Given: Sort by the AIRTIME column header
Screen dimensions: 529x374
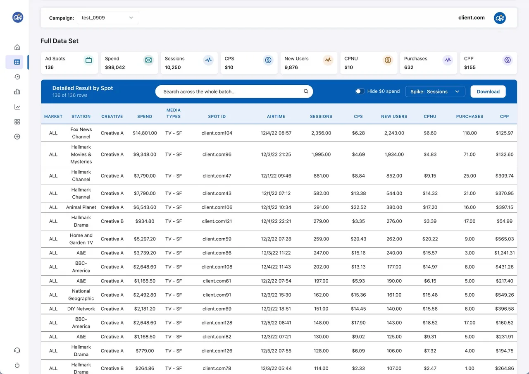Looking at the screenshot, I should click(276, 117).
